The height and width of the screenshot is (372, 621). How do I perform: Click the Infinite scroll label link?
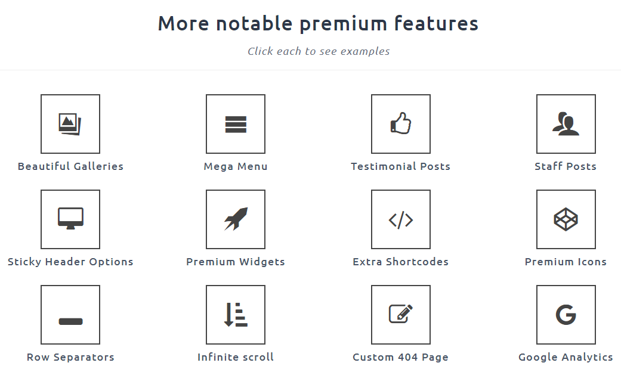tap(236, 357)
